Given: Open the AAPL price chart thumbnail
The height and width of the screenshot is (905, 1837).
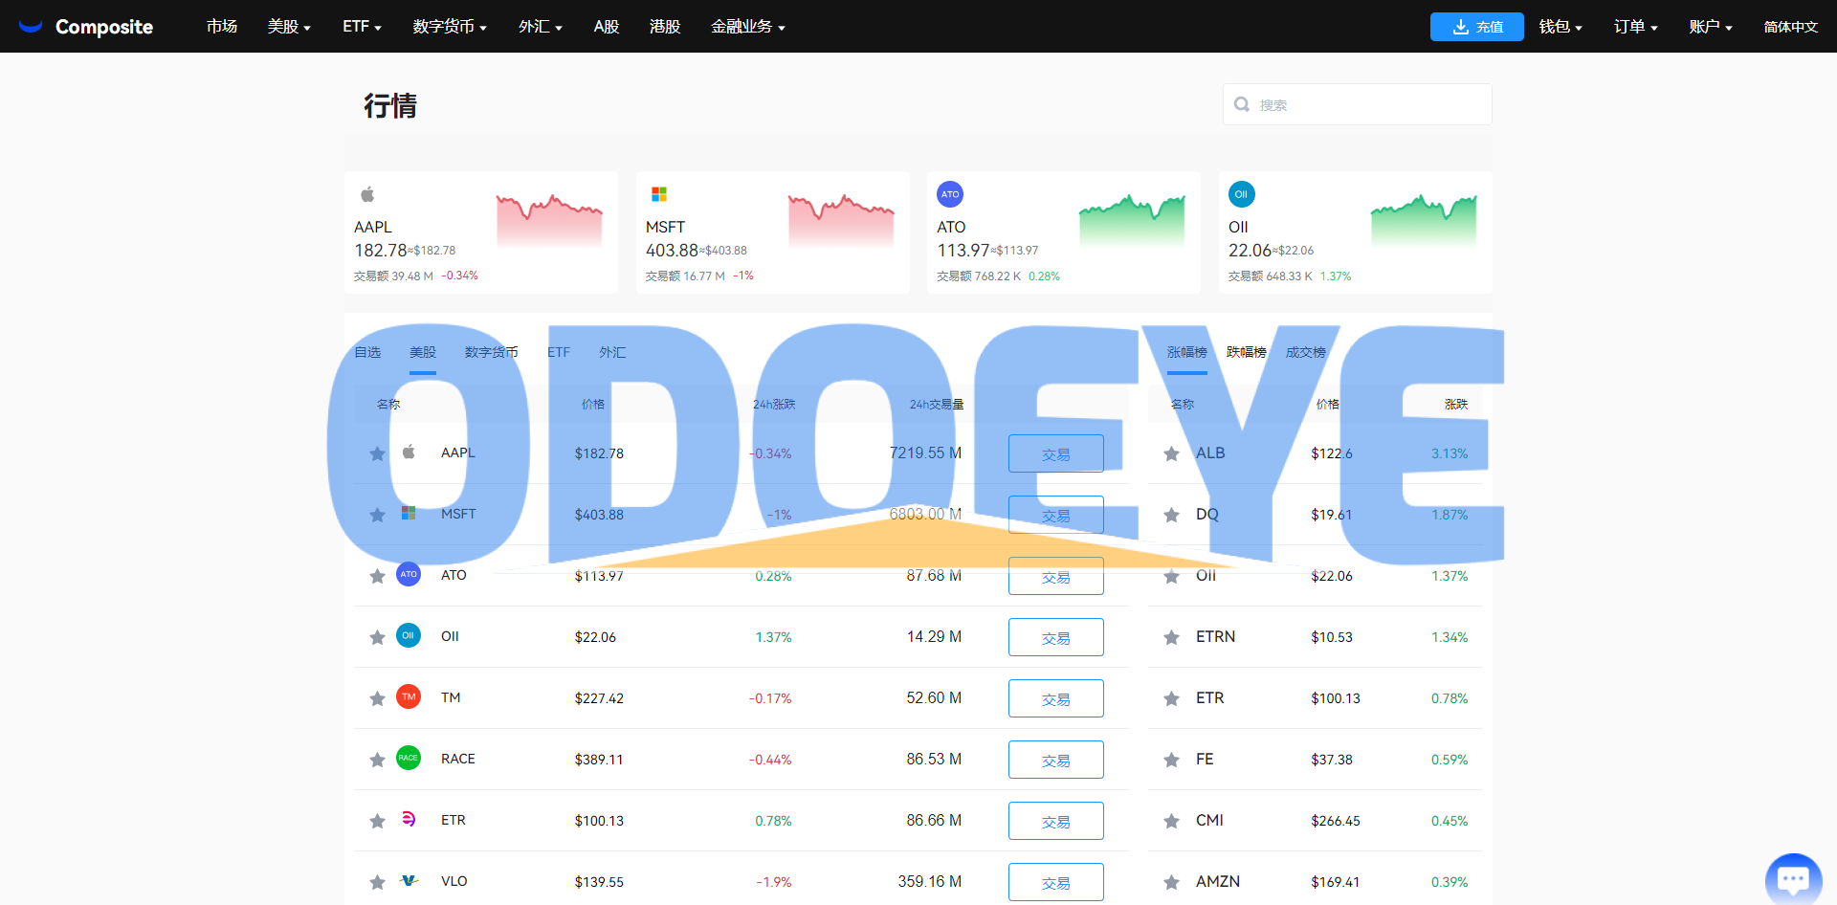Looking at the screenshot, I should 549,220.
